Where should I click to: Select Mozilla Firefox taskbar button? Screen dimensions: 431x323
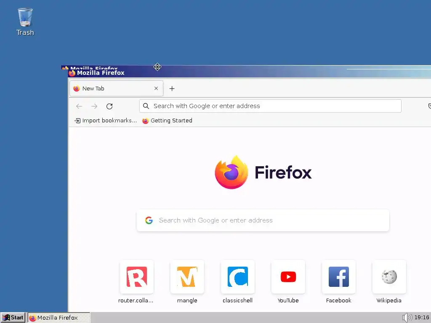[59, 318]
